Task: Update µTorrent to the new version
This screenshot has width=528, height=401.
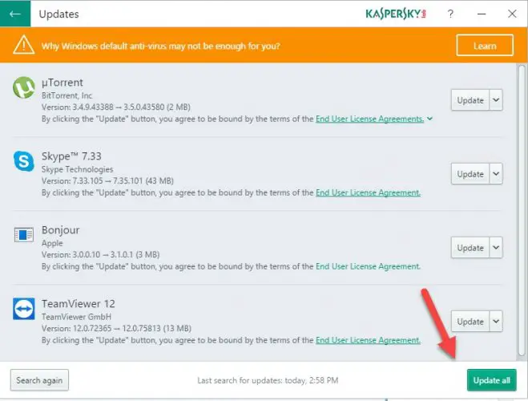Action: coord(470,100)
